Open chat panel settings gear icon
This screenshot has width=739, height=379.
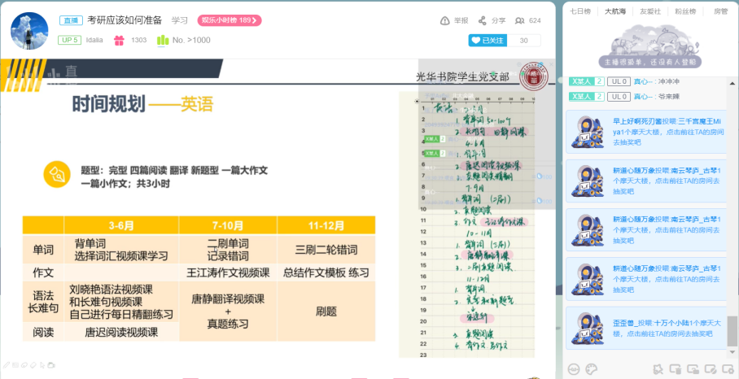(727, 368)
